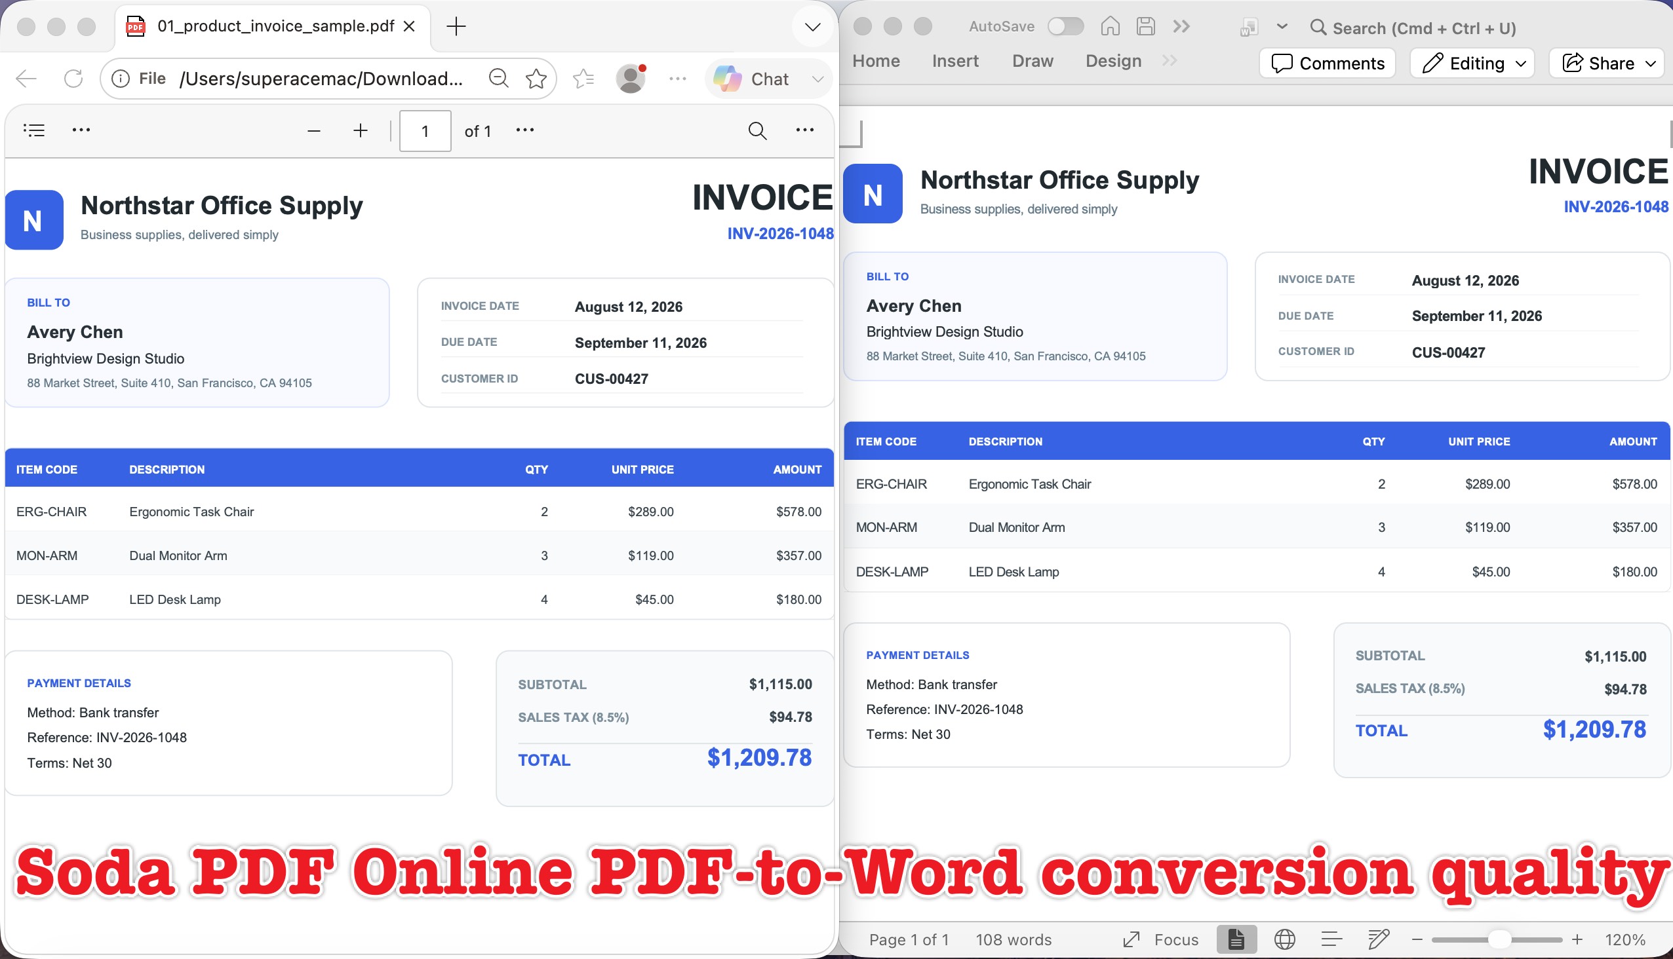Click Page 1 of 1 in status bar
The width and height of the screenshot is (1673, 959).
coord(909,940)
